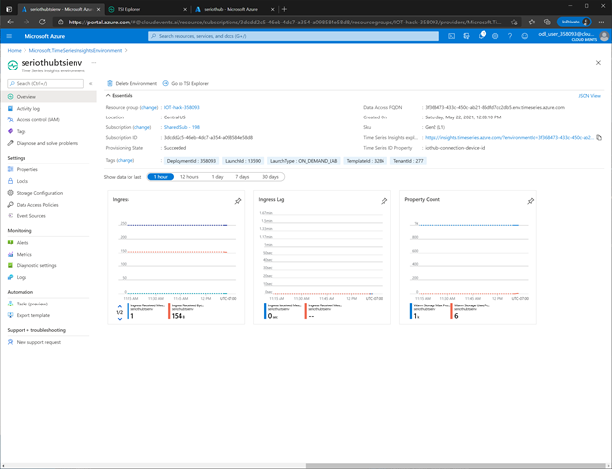612x469 pixels.
Task: Open the Azure portal hamburger menu
Action: pos(9,36)
